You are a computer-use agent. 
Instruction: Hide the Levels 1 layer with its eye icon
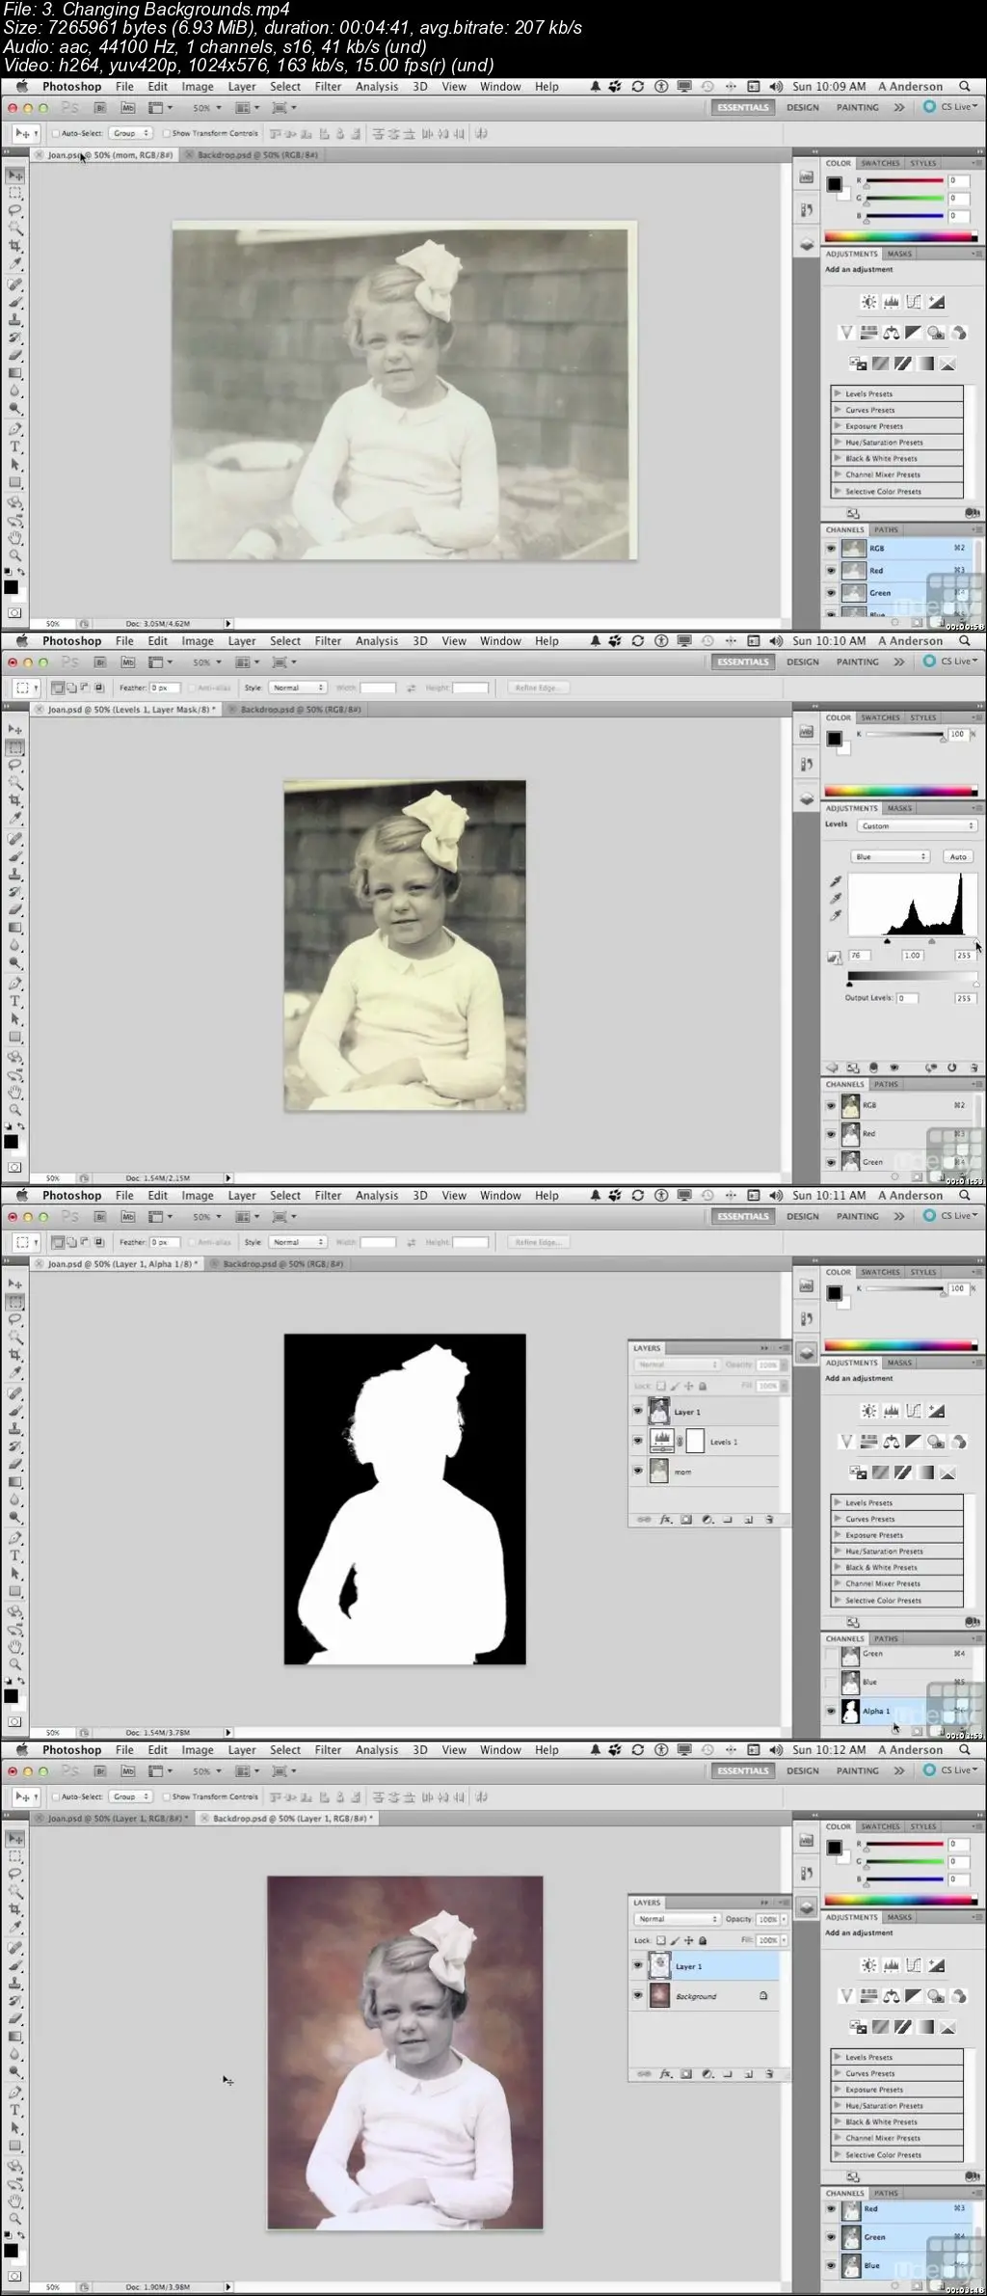pyautogui.click(x=637, y=1441)
